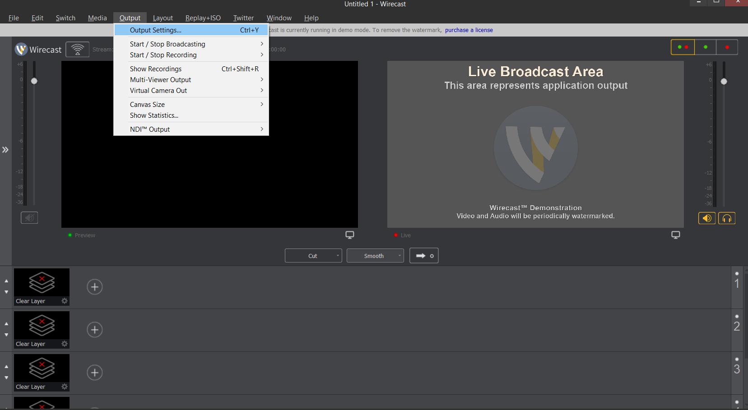Click the Live Broadcast Area display
The image size is (748, 410).
pyautogui.click(x=535, y=144)
